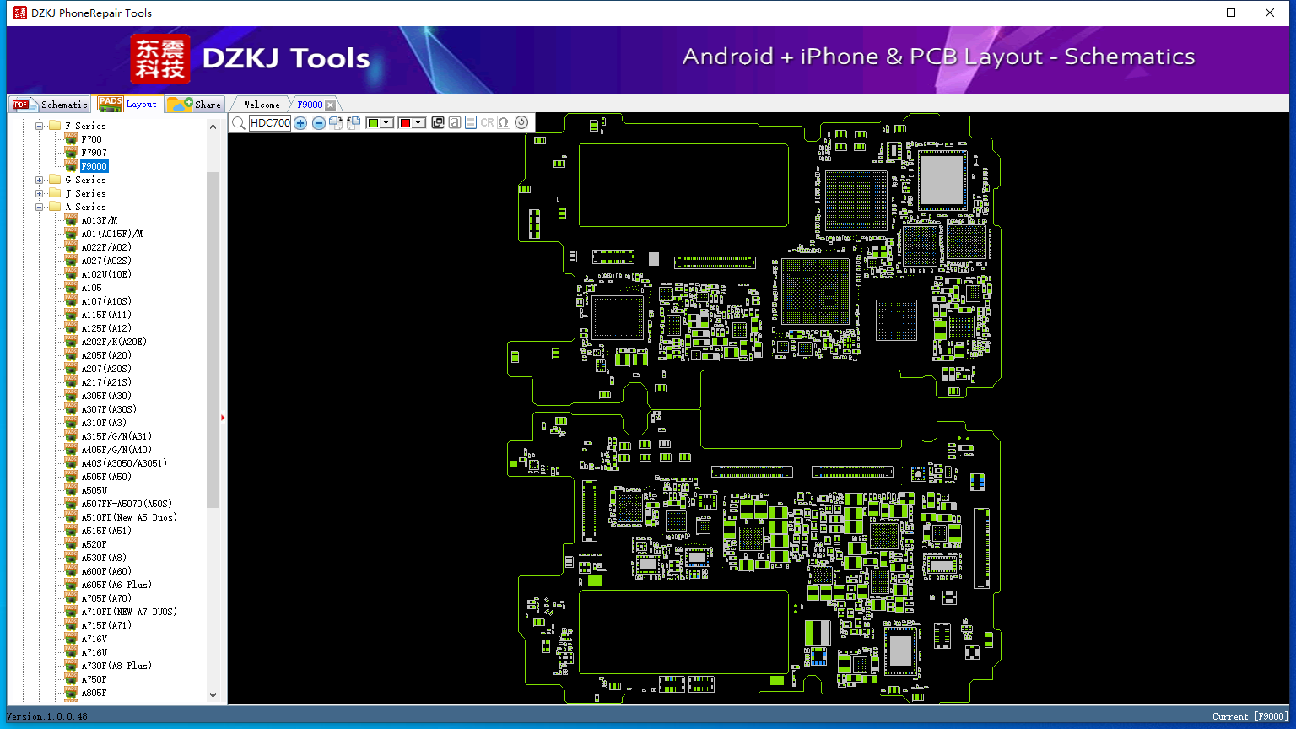Open the red color dropdown arrow

(418, 123)
